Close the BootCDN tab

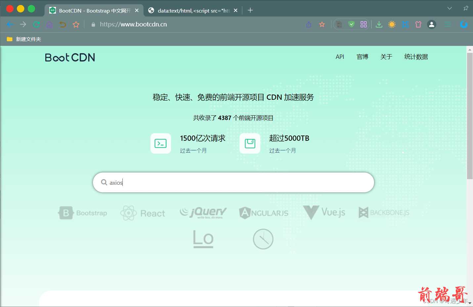[x=137, y=11]
